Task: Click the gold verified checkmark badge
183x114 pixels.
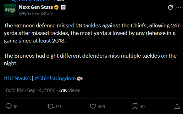Action: [x=56, y=7]
